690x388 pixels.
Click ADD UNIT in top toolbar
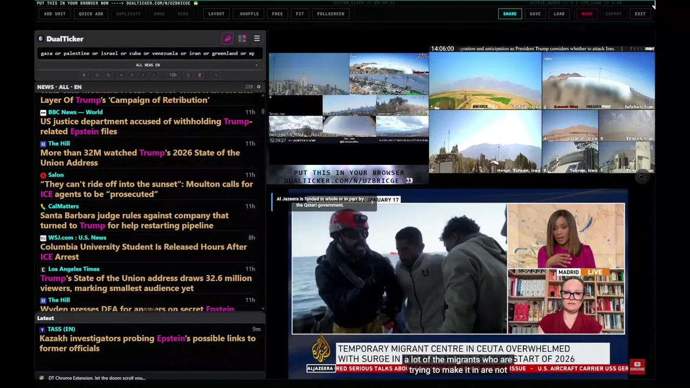click(55, 14)
